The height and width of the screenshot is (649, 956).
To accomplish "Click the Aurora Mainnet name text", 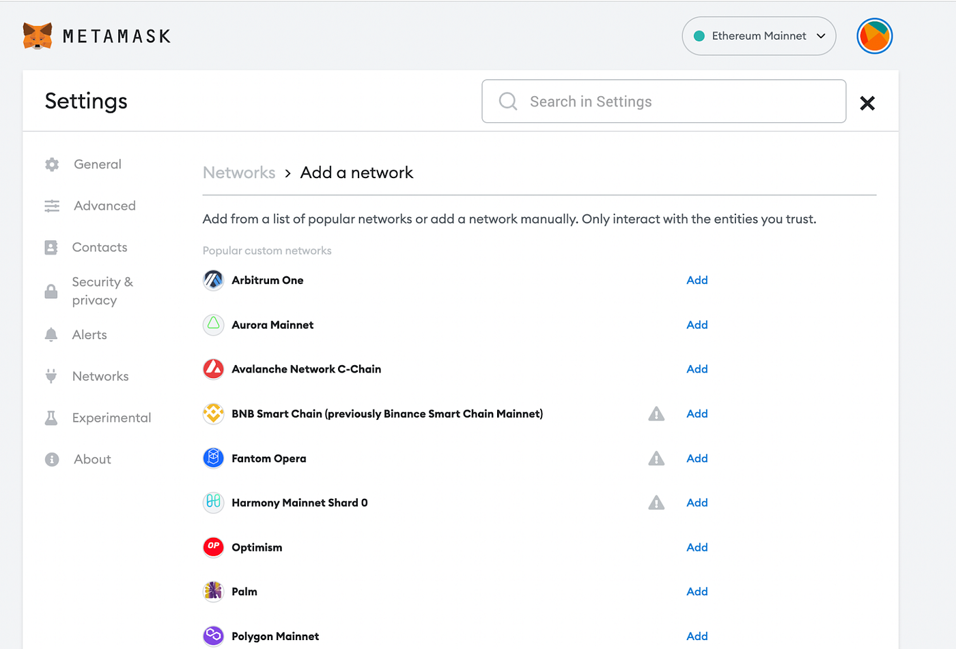I will click(272, 325).
